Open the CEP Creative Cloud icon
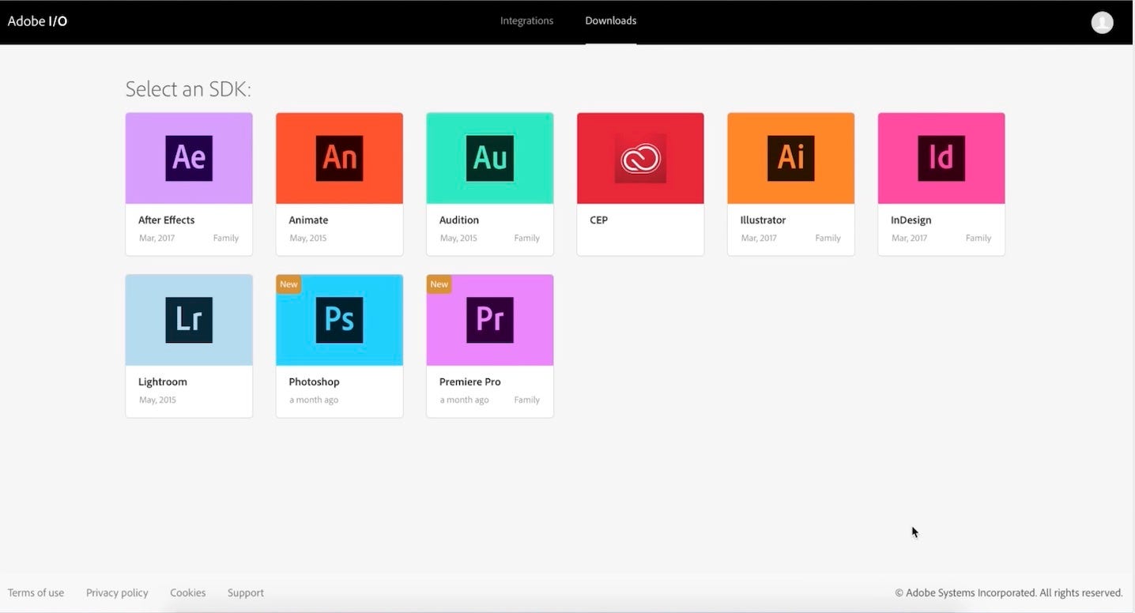The width and height of the screenshot is (1135, 613). click(640, 158)
